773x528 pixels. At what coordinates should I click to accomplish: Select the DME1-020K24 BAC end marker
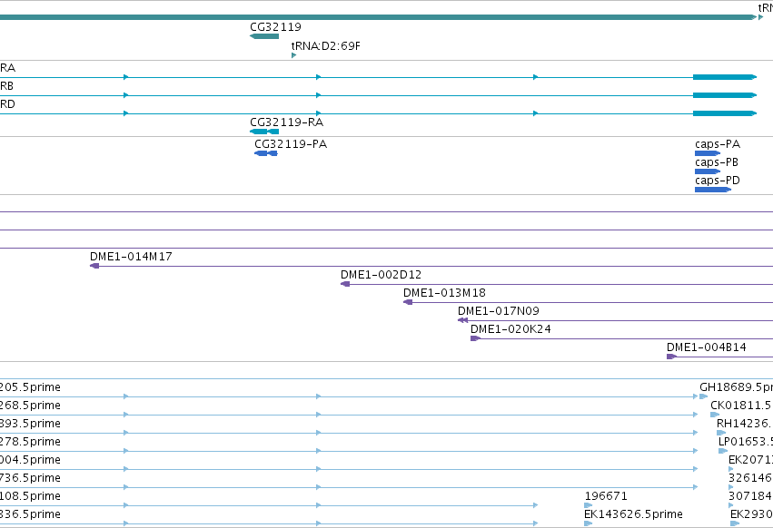coord(475,338)
